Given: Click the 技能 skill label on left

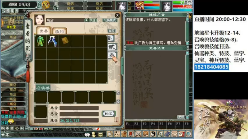Looking at the screenshot, I should [x=4, y=123].
